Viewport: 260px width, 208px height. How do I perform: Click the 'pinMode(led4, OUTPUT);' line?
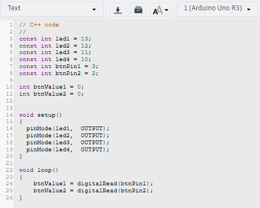pyautogui.click(x=68, y=150)
